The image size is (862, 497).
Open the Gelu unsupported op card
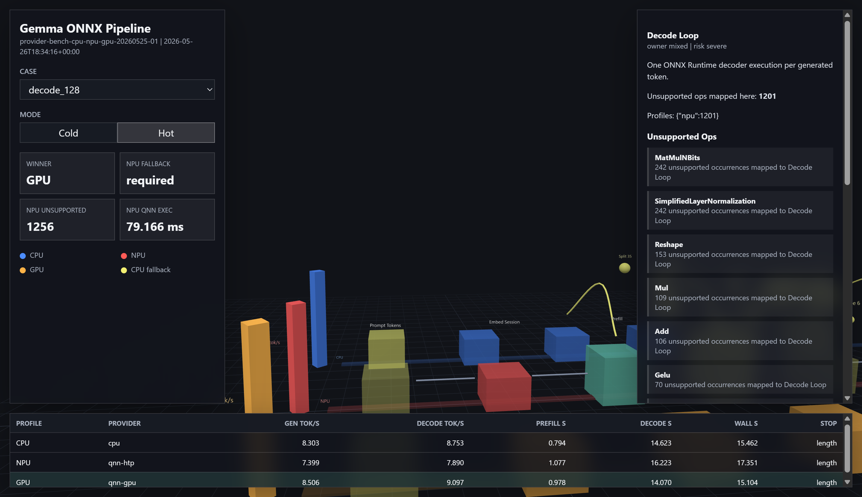click(x=740, y=379)
